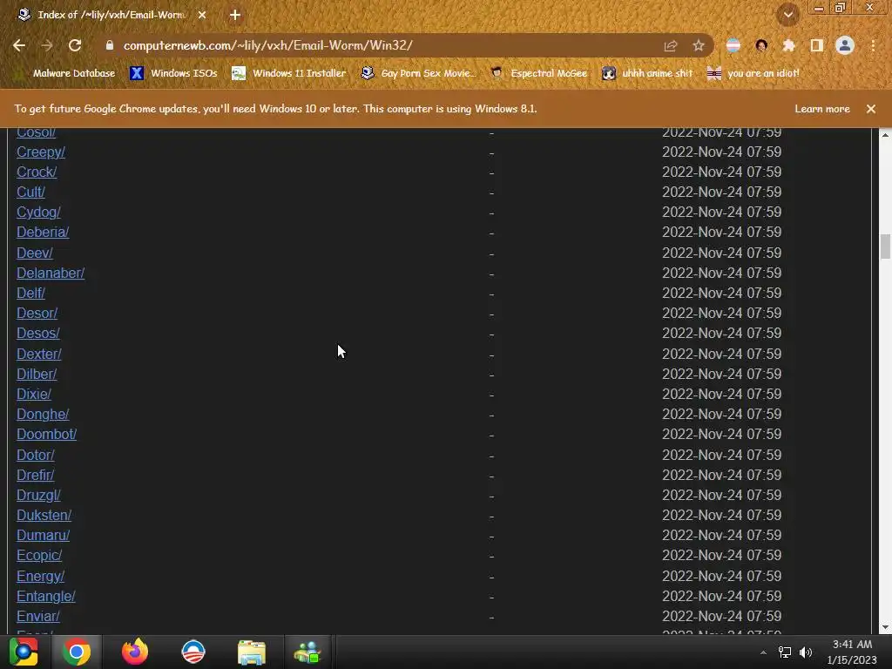Open a new tab with plus button

tap(235, 16)
